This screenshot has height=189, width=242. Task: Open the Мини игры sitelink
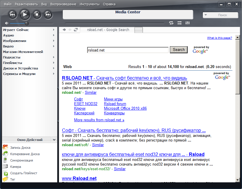tap(113, 99)
